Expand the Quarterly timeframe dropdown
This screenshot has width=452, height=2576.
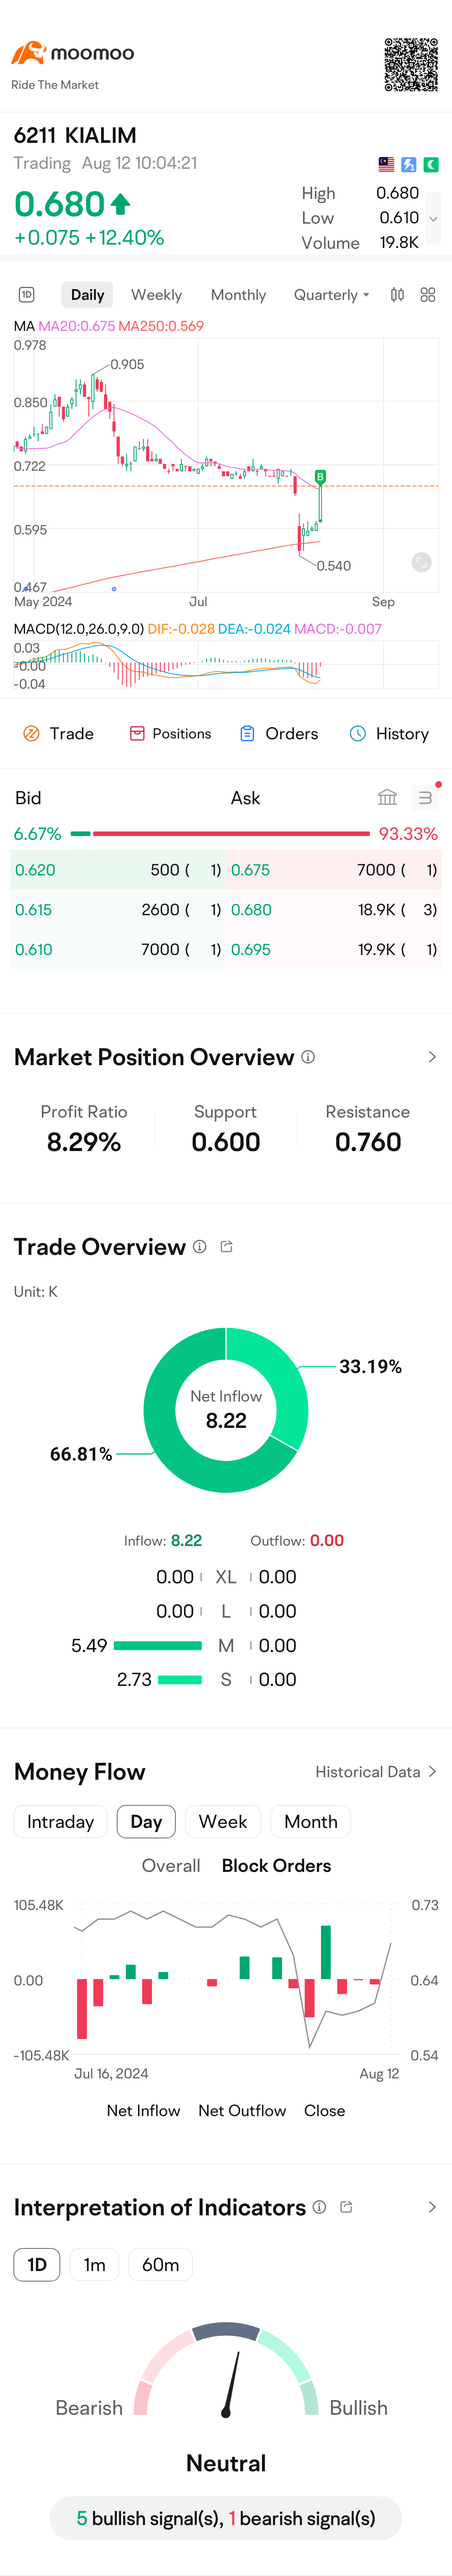(332, 295)
